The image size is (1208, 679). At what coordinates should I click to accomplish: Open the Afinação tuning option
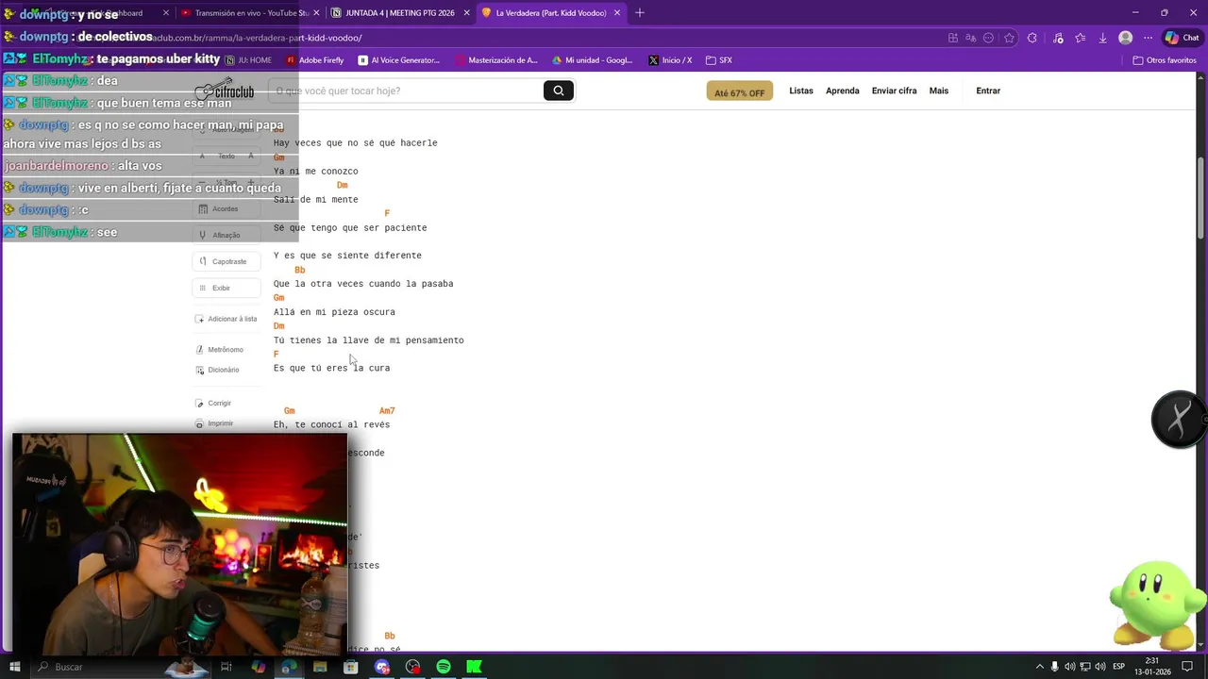(226, 235)
